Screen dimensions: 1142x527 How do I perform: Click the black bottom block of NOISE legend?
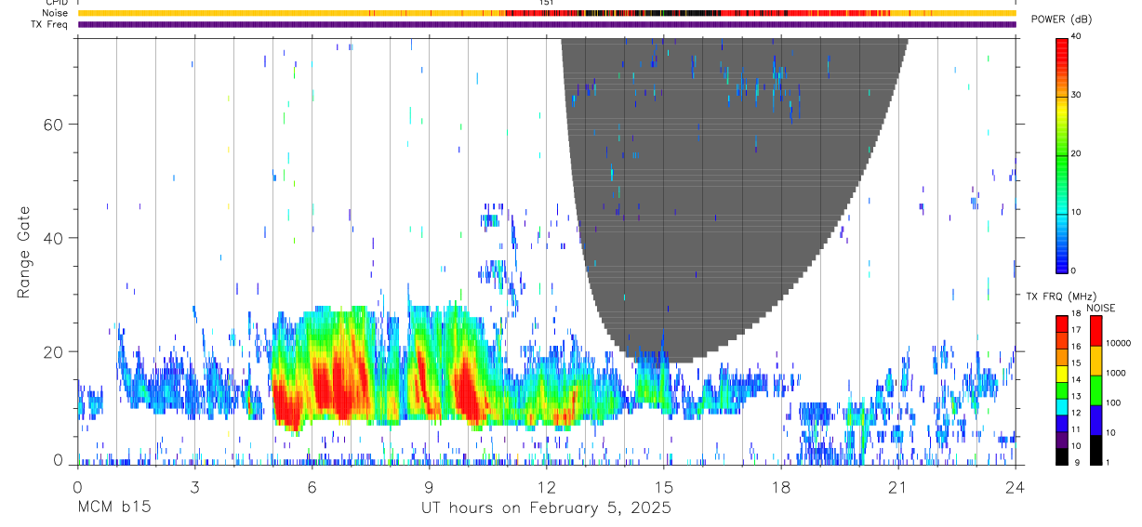tap(1096, 449)
